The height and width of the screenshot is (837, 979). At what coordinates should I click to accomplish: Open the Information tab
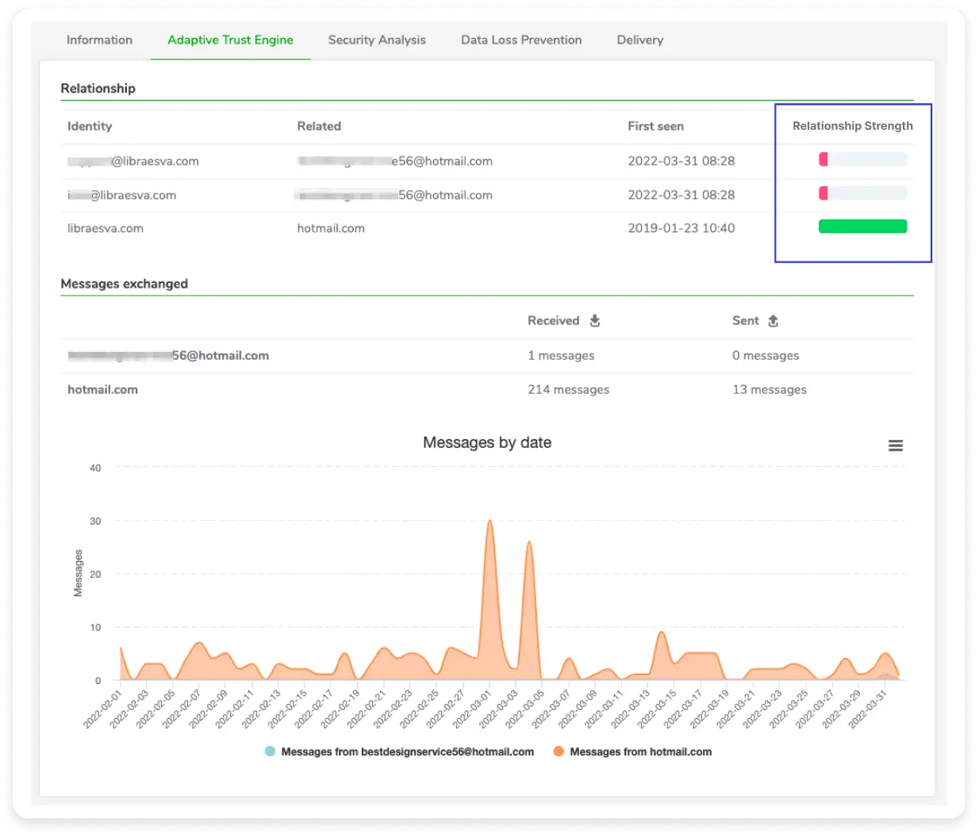[99, 40]
